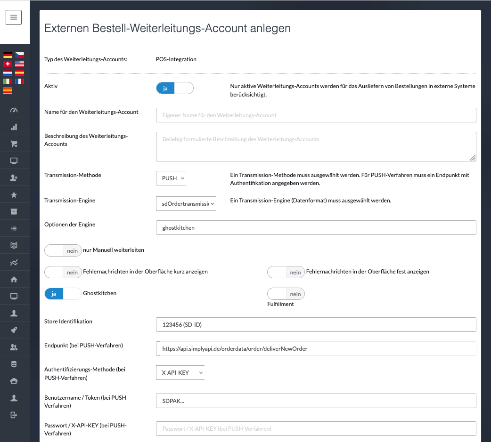Open the hamburger menu button
The width and height of the screenshot is (491, 442).
click(14, 17)
